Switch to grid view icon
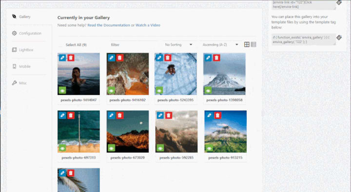 (247, 44)
